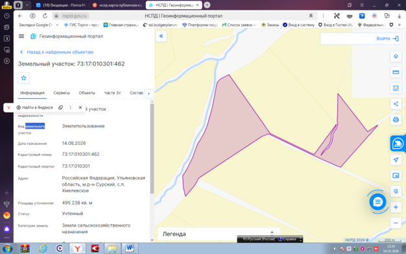Open browser downloads arrow icon

[400, 16]
